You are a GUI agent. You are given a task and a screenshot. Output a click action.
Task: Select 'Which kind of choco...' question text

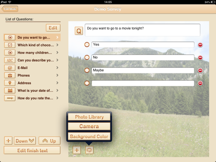36,45
